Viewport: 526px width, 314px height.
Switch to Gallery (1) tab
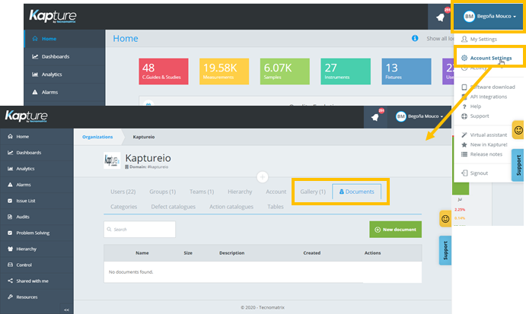tap(313, 192)
